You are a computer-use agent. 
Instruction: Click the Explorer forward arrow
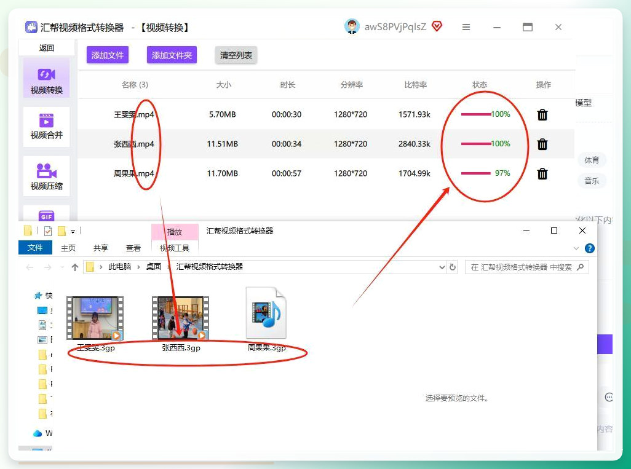47,267
